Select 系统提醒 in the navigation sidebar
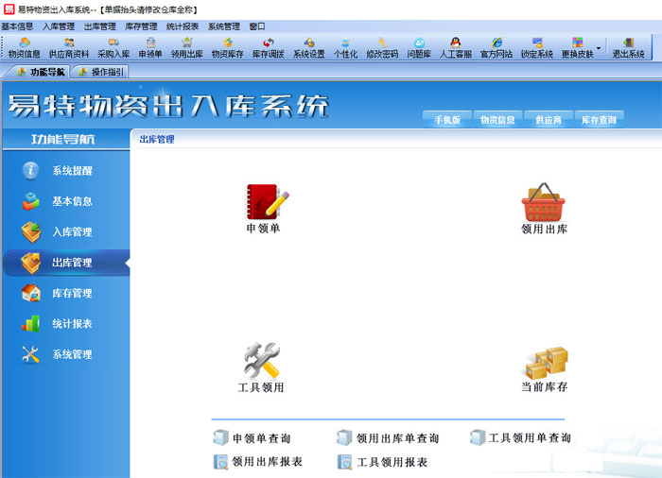 pos(72,171)
